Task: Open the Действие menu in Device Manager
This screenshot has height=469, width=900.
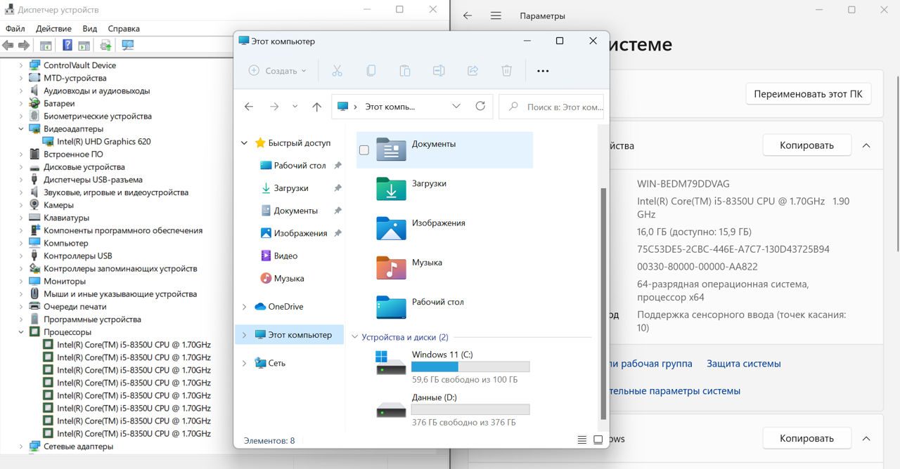Action: pos(53,29)
